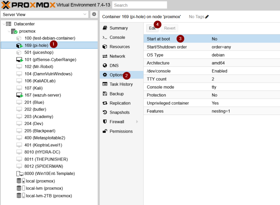Viewport: 280px width, 205px height.
Task: Click the VM icon for 167 (wazuh-server)
Action: click(x=20, y=95)
